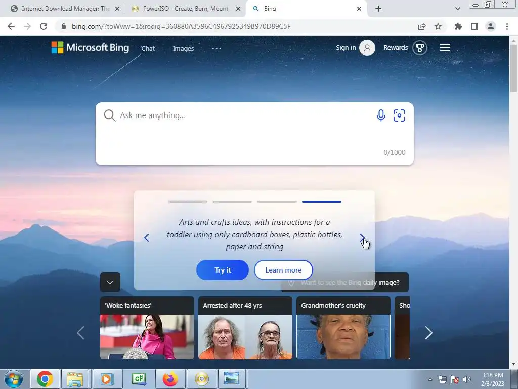Click the Try it button
The image size is (518, 389).
(x=223, y=270)
